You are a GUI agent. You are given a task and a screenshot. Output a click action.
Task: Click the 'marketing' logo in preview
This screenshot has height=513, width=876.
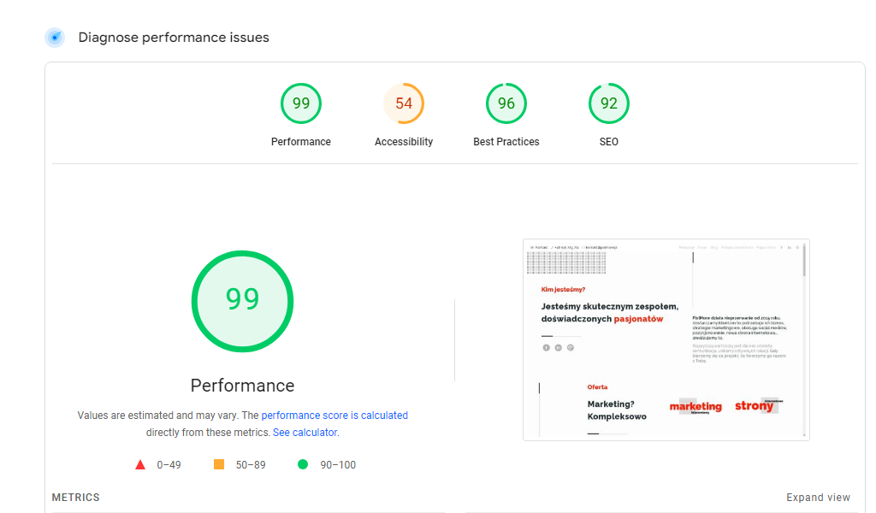[x=695, y=407]
